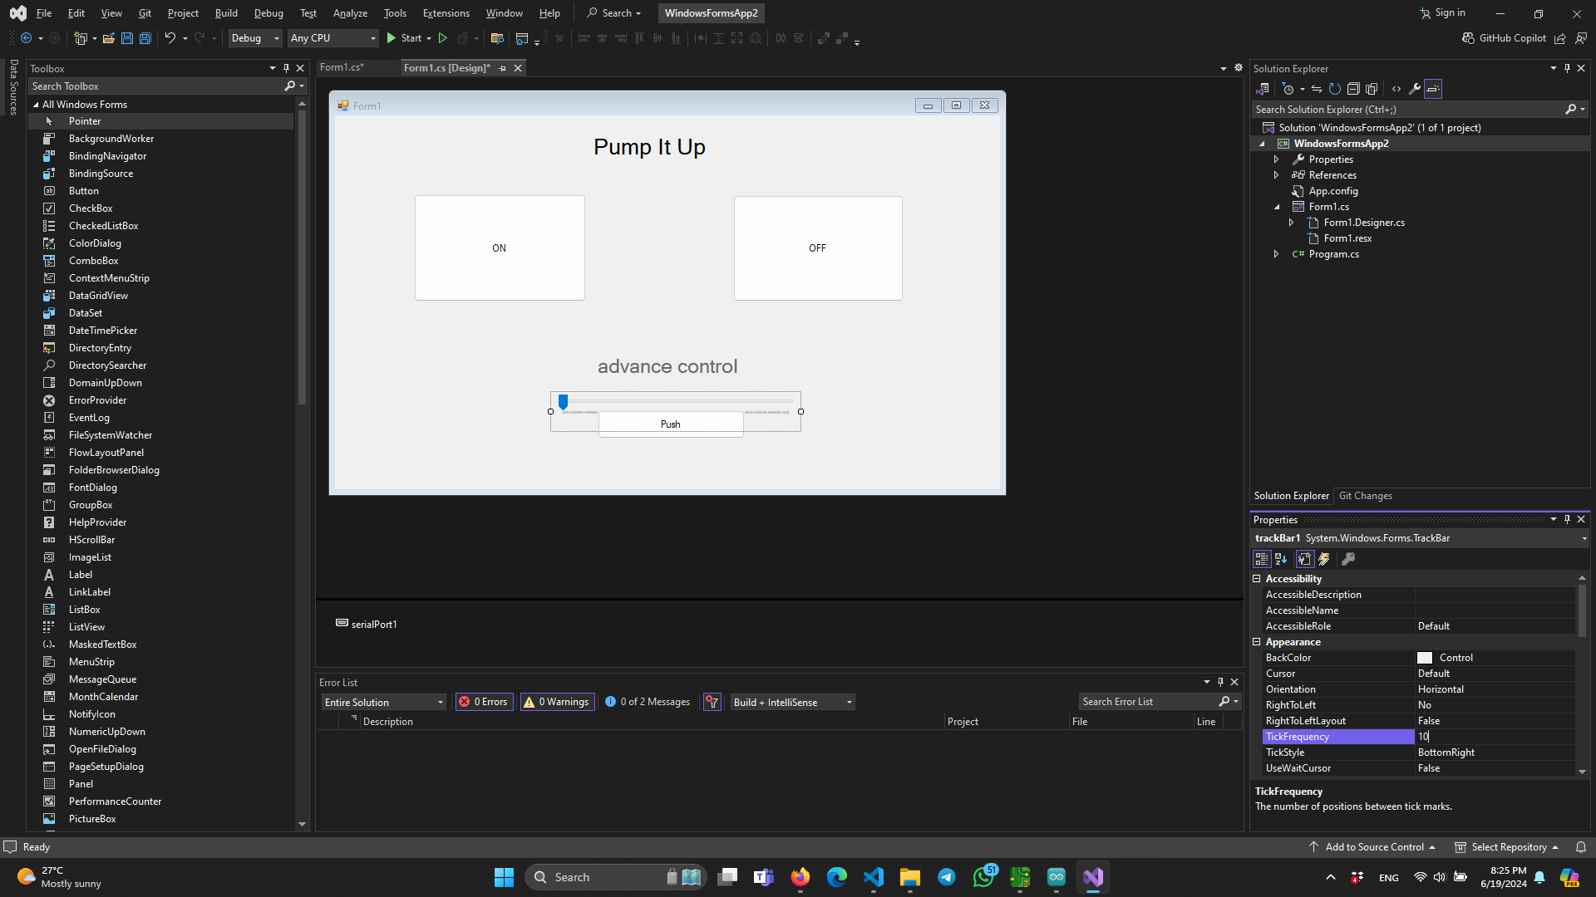Open the Build menu
The image size is (1596, 897).
226,12
